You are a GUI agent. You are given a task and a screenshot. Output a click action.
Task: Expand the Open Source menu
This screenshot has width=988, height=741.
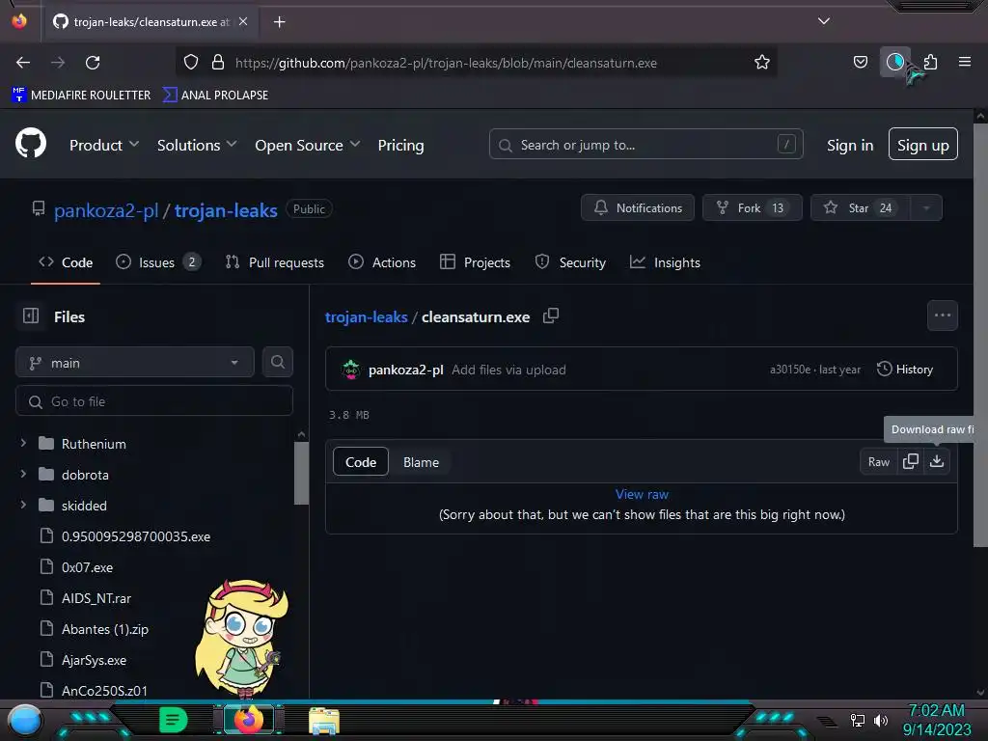pos(308,145)
